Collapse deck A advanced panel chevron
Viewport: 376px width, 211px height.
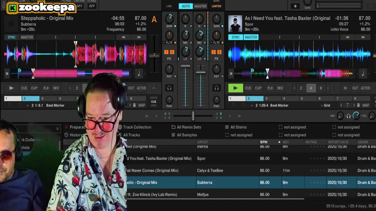[154, 88]
